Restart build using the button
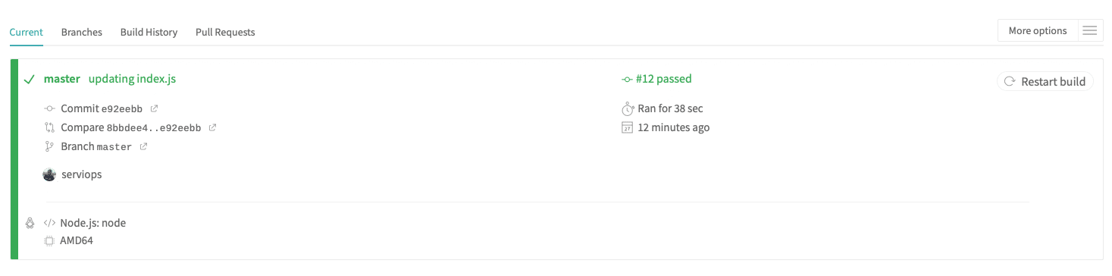This screenshot has width=1112, height=276. coord(1045,82)
